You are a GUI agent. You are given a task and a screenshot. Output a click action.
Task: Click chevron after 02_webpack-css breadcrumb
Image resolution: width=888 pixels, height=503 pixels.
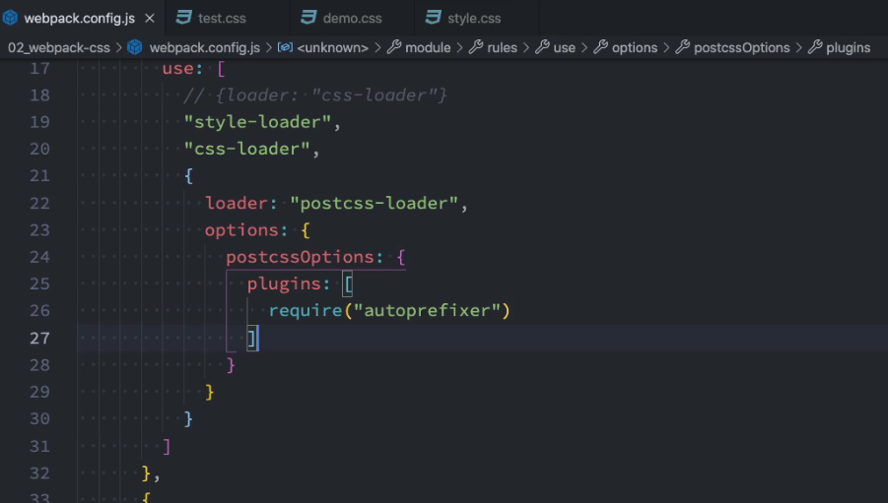[x=119, y=47]
